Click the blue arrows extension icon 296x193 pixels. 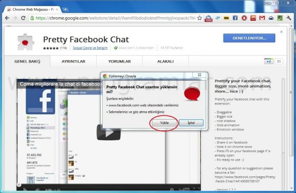(218, 18)
